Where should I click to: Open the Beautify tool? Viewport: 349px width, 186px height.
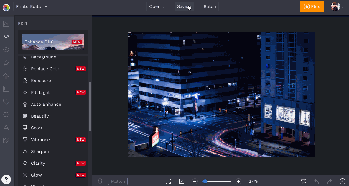tap(53, 116)
